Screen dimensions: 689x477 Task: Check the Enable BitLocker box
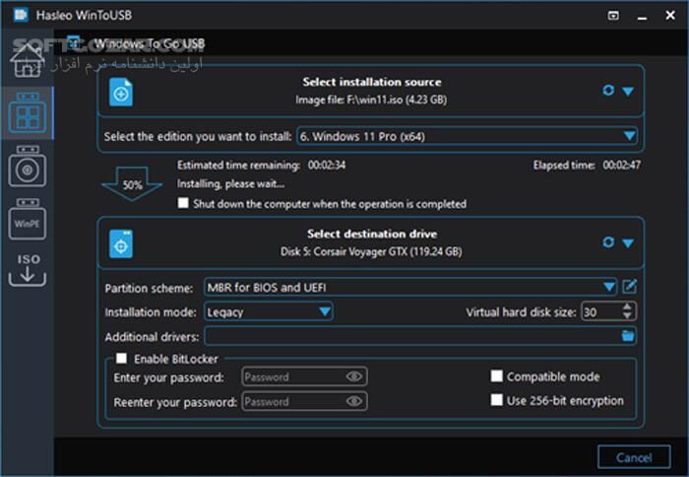122,359
